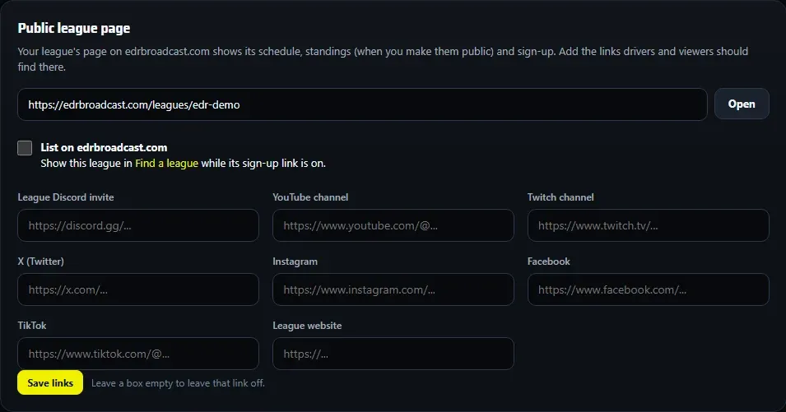Select the X (Twitter) input box
The image size is (786, 412).
coord(138,289)
